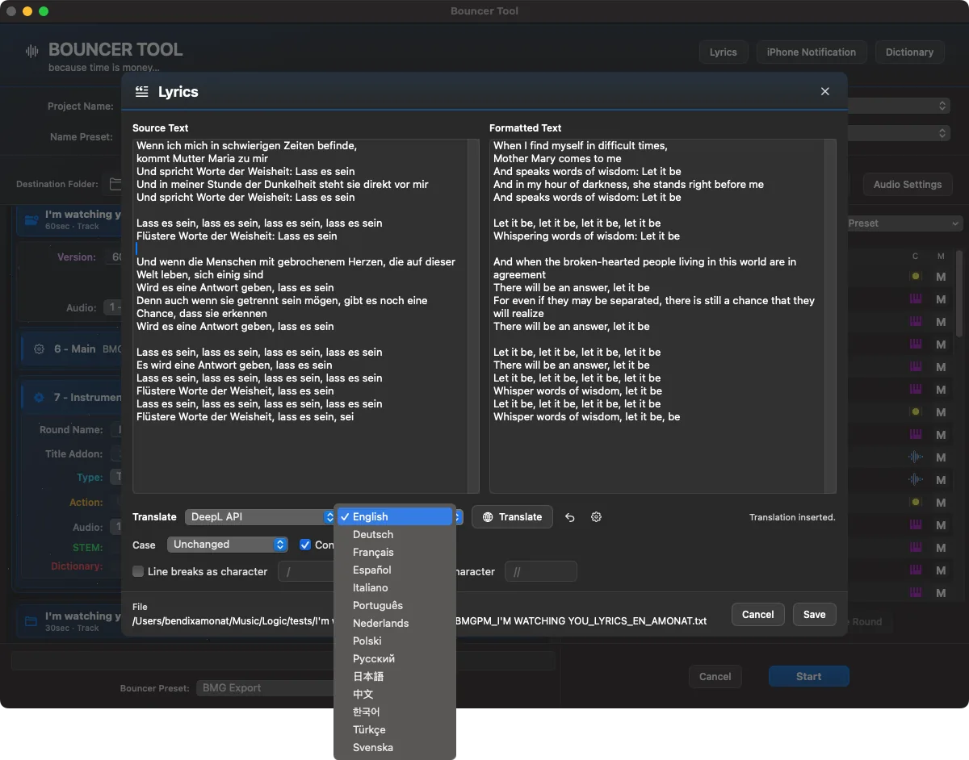This screenshot has height=760, width=969.
Task: Select Italiano in language list
Action: click(x=396, y=588)
